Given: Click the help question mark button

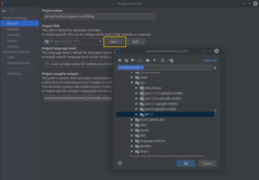Looking at the screenshot, I should [120, 163].
